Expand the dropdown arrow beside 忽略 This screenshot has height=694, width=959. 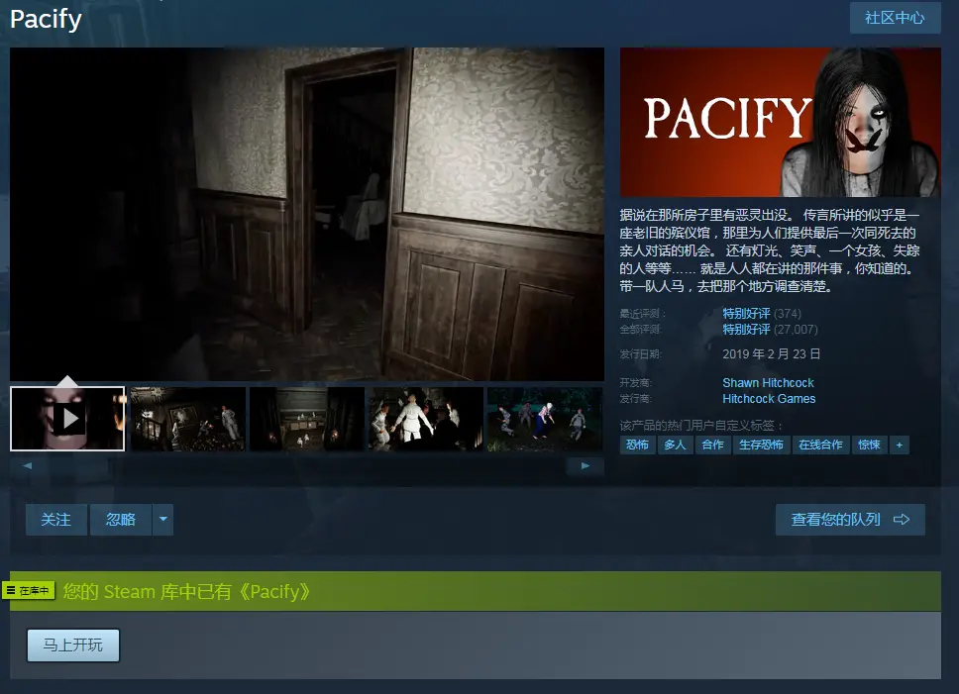(x=163, y=520)
